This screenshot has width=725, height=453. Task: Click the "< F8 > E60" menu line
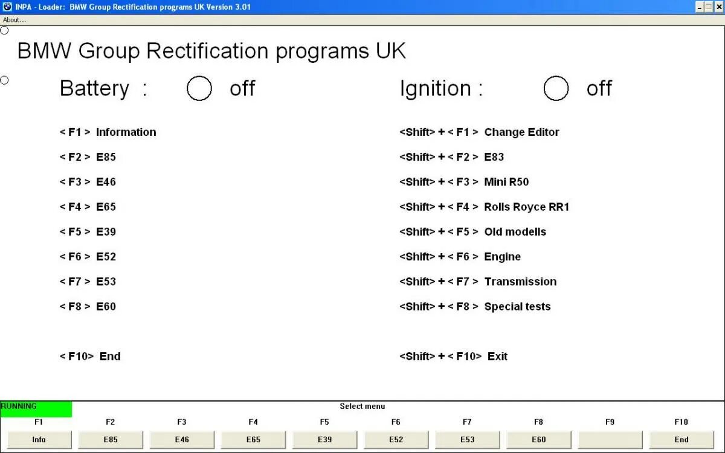pos(88,306)
